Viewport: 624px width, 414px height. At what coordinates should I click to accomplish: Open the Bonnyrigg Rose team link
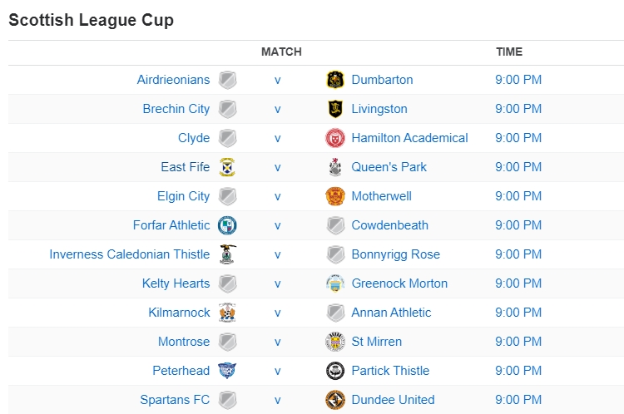coord(395,254)
